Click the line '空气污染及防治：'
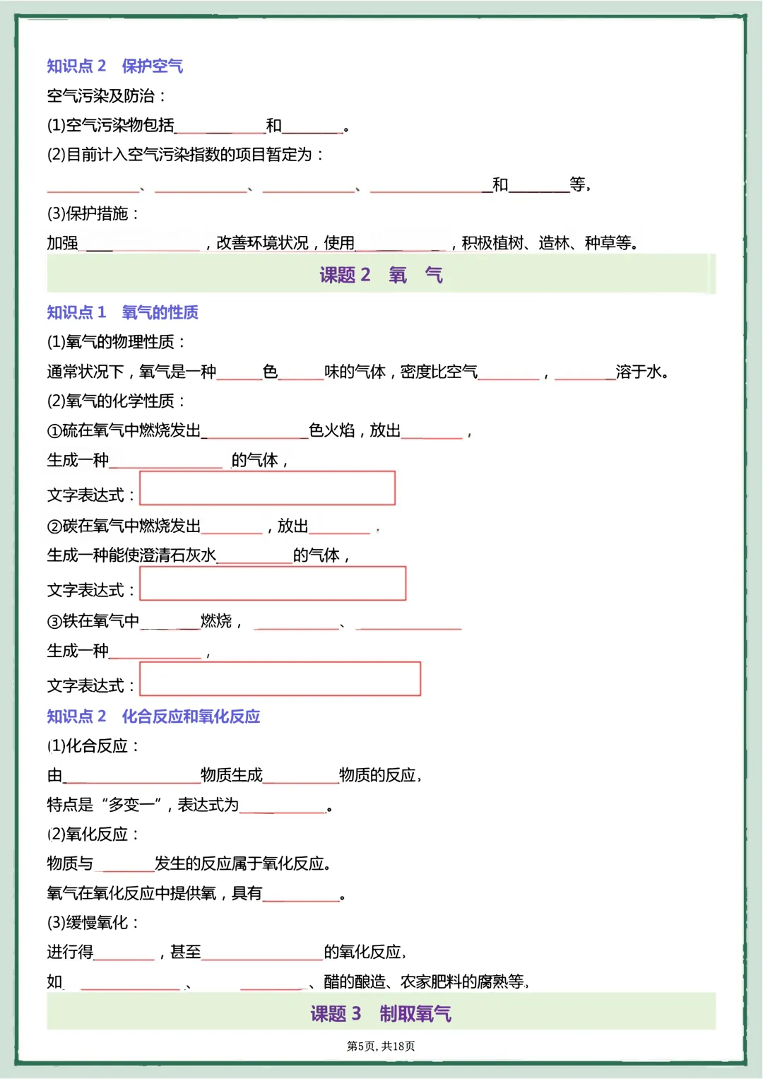Image resolution: width=763 pixels, height=1079 pixels. point(107,96)
